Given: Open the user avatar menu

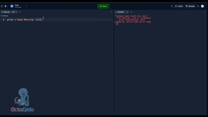Looking at the screenshot, I should [x=202, y=6].
